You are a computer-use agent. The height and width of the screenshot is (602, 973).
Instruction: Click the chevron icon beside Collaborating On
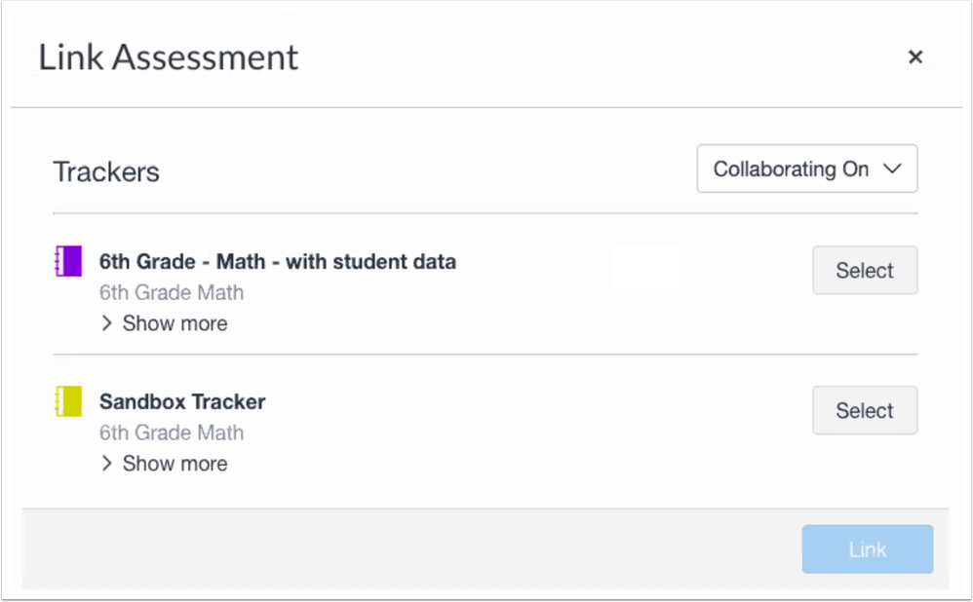[x=891, y=169]
